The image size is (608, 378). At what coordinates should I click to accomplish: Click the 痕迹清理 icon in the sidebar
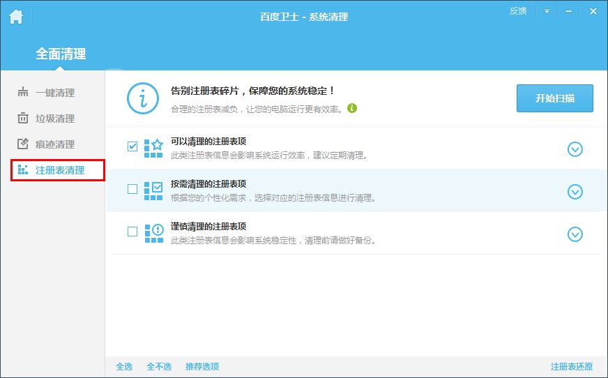pyautogui.click(x=23, y=144)
